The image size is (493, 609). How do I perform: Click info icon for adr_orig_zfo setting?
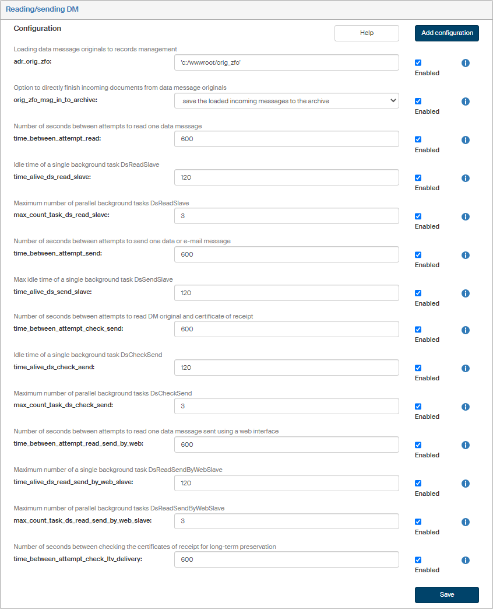(466, 63)
